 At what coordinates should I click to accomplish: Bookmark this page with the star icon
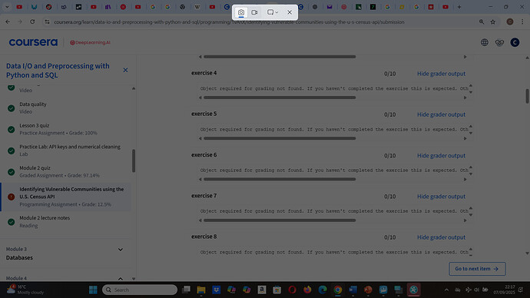pyautogui.click(x=493, y=22)
